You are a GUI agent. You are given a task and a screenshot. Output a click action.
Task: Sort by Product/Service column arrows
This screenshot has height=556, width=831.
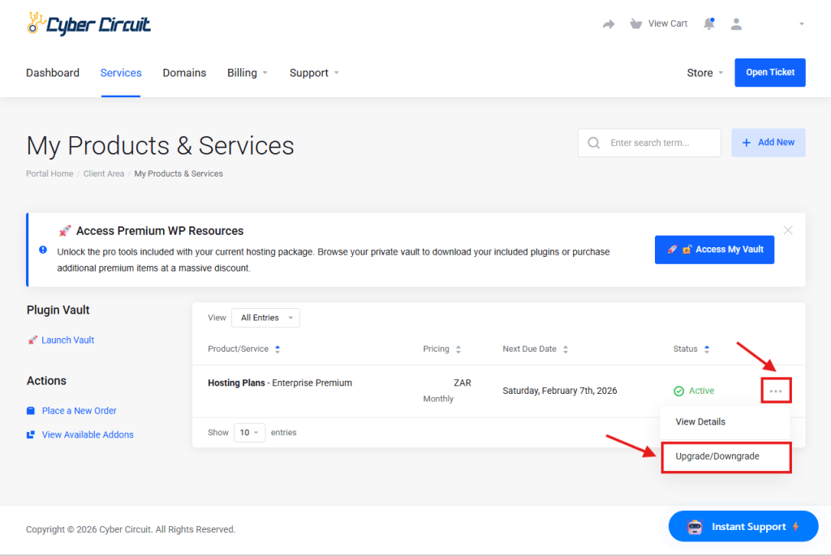[278, 349]
